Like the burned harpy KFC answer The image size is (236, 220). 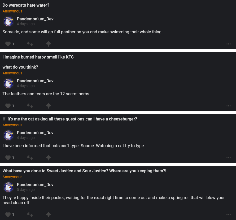[8, 106]
